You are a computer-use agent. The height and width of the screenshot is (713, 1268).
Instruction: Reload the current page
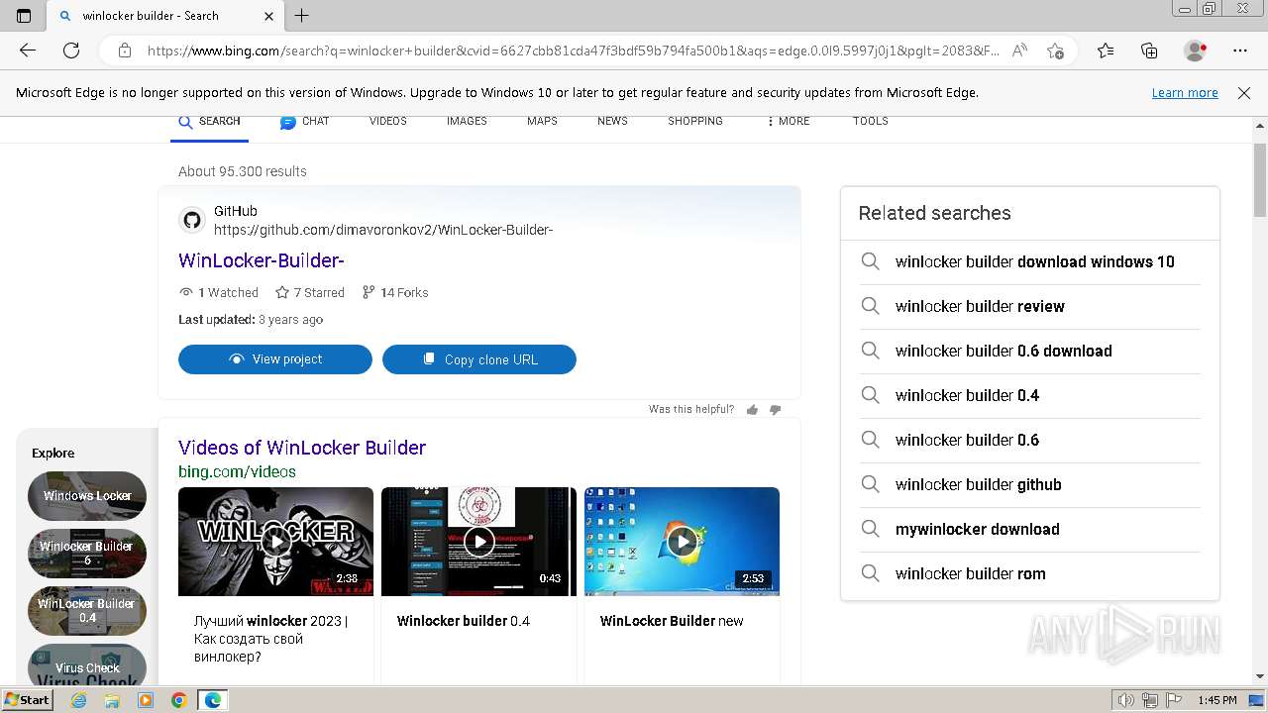point(71,51)
